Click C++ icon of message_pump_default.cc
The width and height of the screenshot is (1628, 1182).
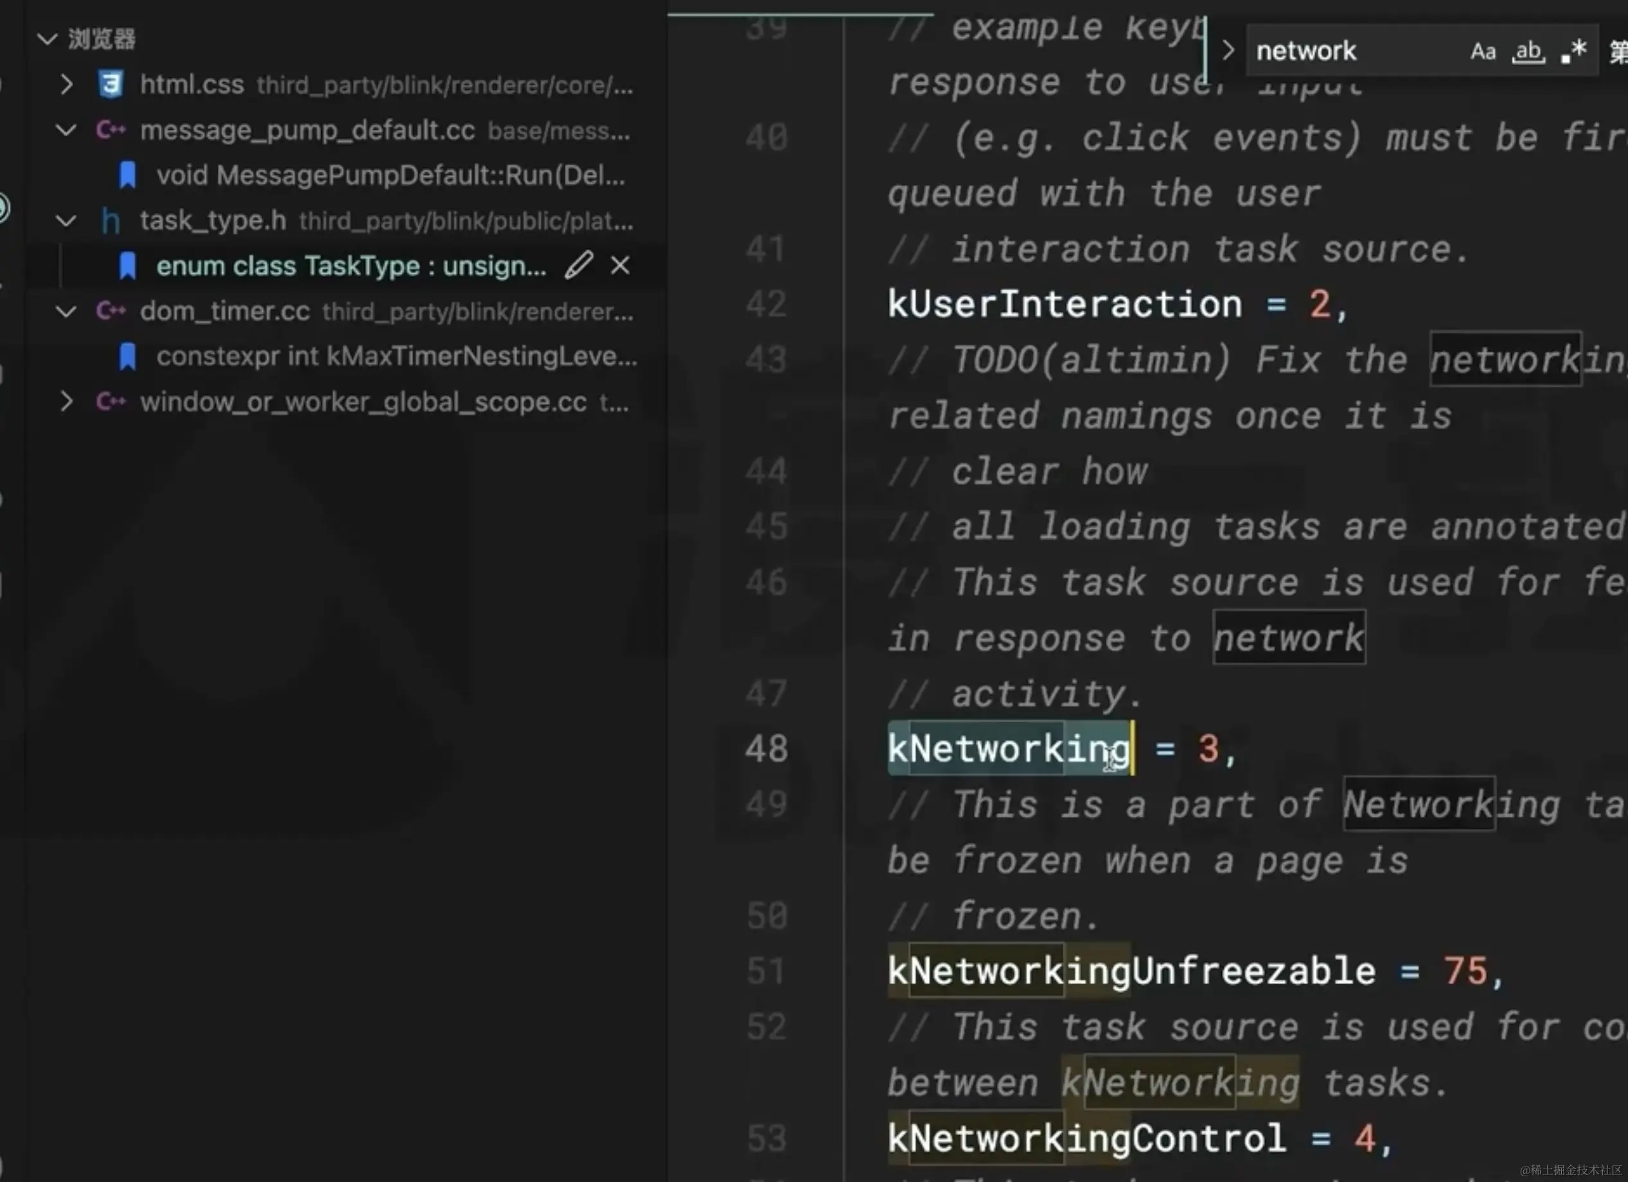111,130
